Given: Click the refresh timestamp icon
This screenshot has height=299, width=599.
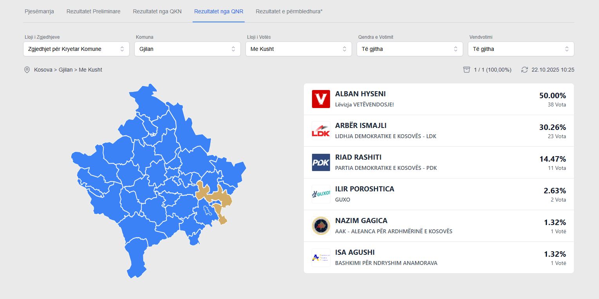Looking at the screenshot, I should point(525,70).
